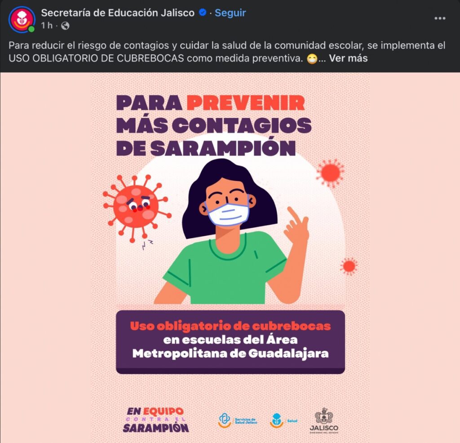Click the tiny red virus near the woman's elbow
The height and width of the screenshot is (443, 460).
[x=349, y=266]
